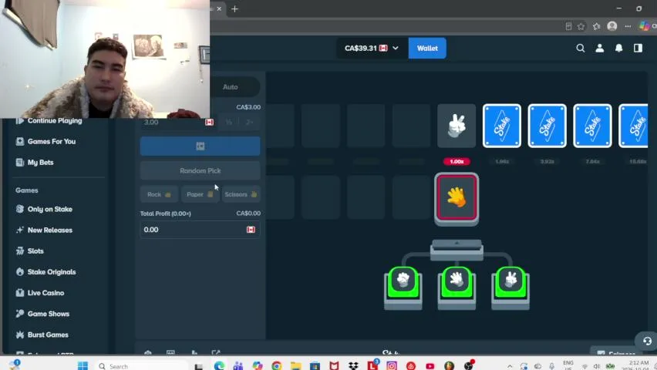Click the Total Profit value field
The width and height of the screenshot is (657, 370).
[x=200, y=230]
